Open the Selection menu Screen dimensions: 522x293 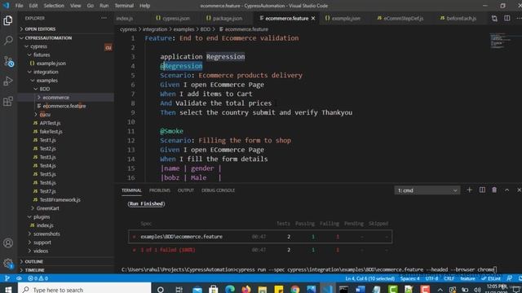pos(54,6)
